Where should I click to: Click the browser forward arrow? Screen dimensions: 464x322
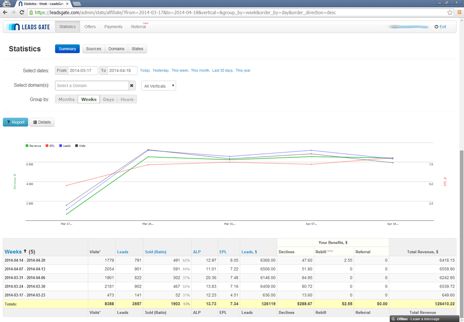click(13, 13)
